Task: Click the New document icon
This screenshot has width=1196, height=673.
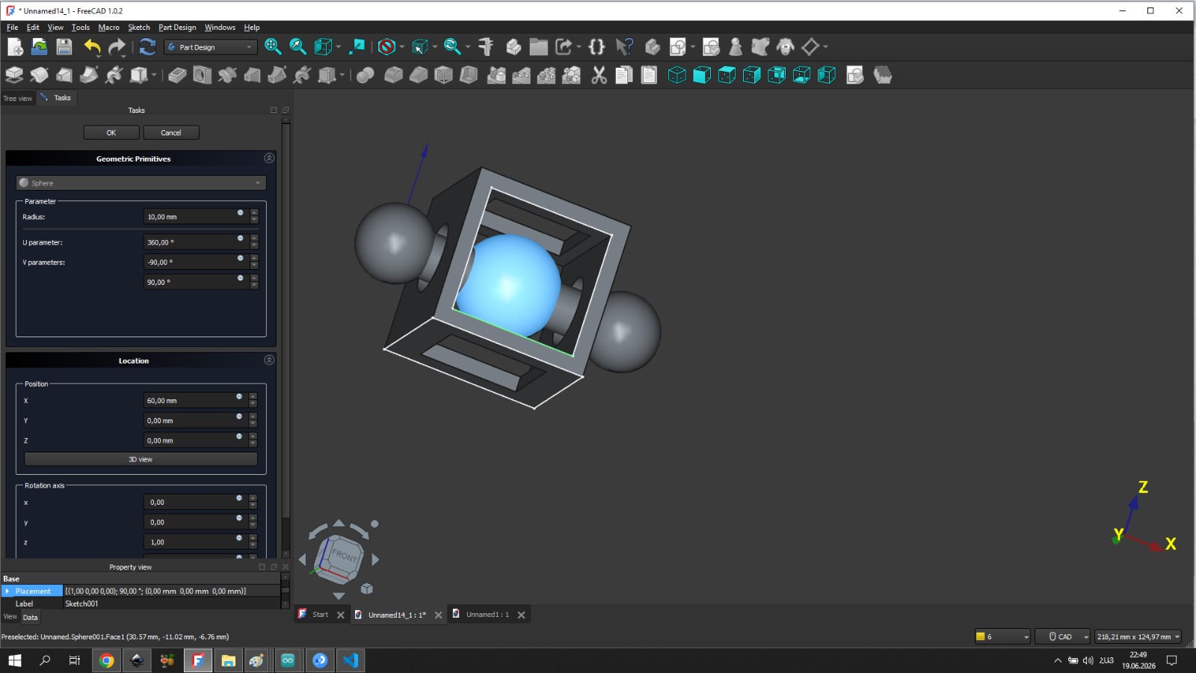Action: (15, 47)
